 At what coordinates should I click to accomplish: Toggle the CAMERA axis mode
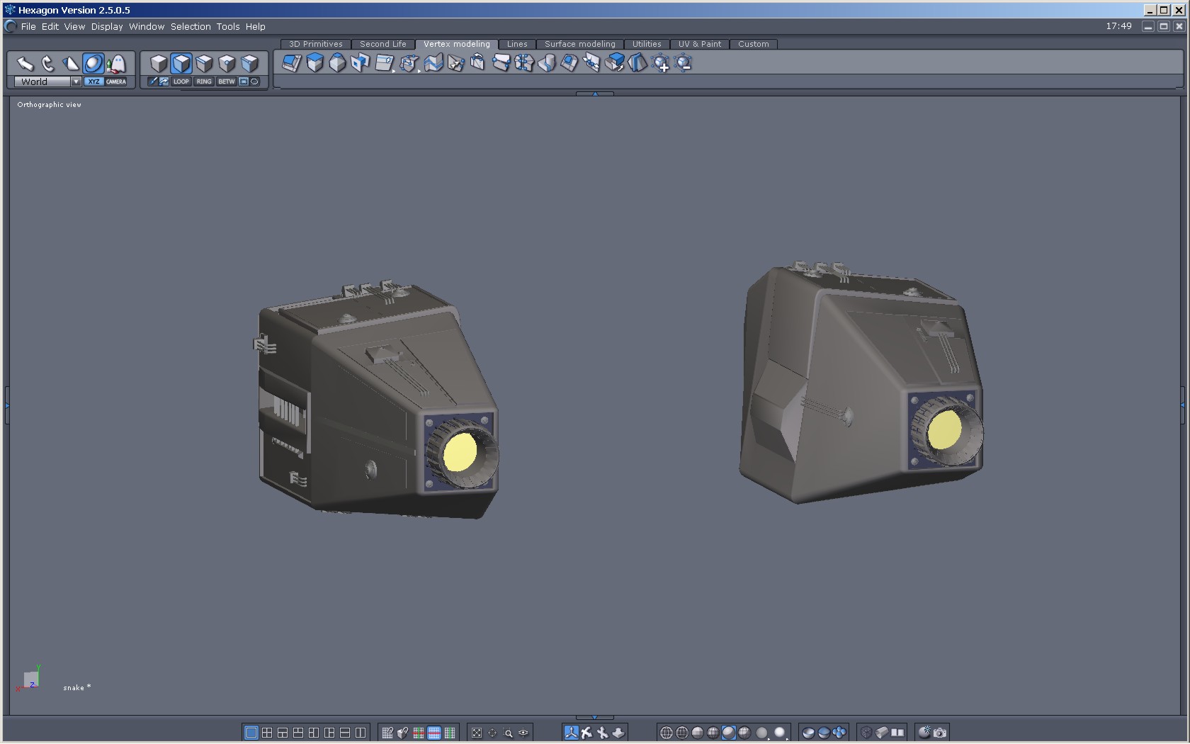116,81
